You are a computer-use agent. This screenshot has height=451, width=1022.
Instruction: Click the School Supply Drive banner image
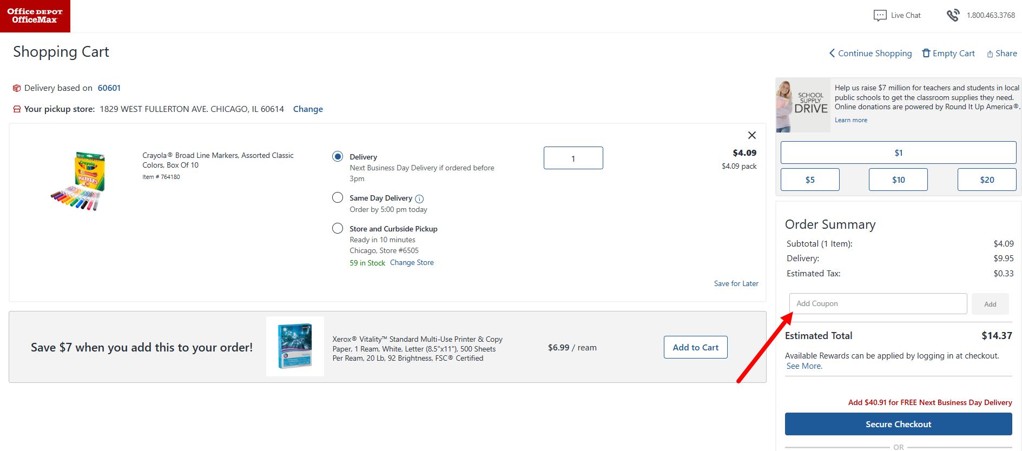click(803, 105)
